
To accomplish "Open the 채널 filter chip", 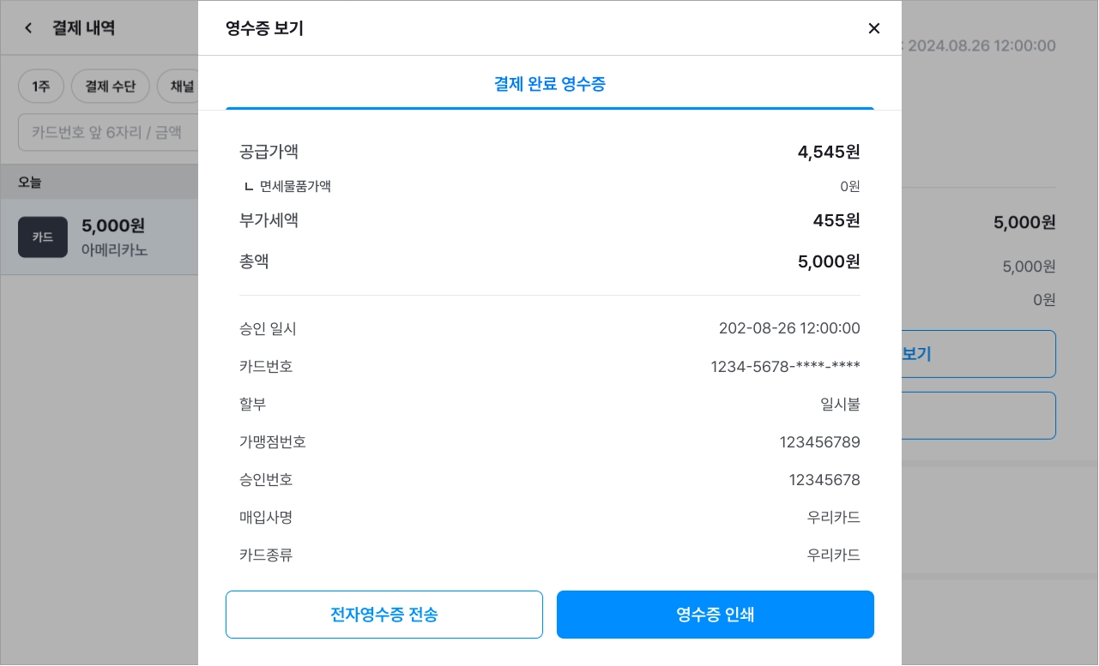I will tap(178, 87).
